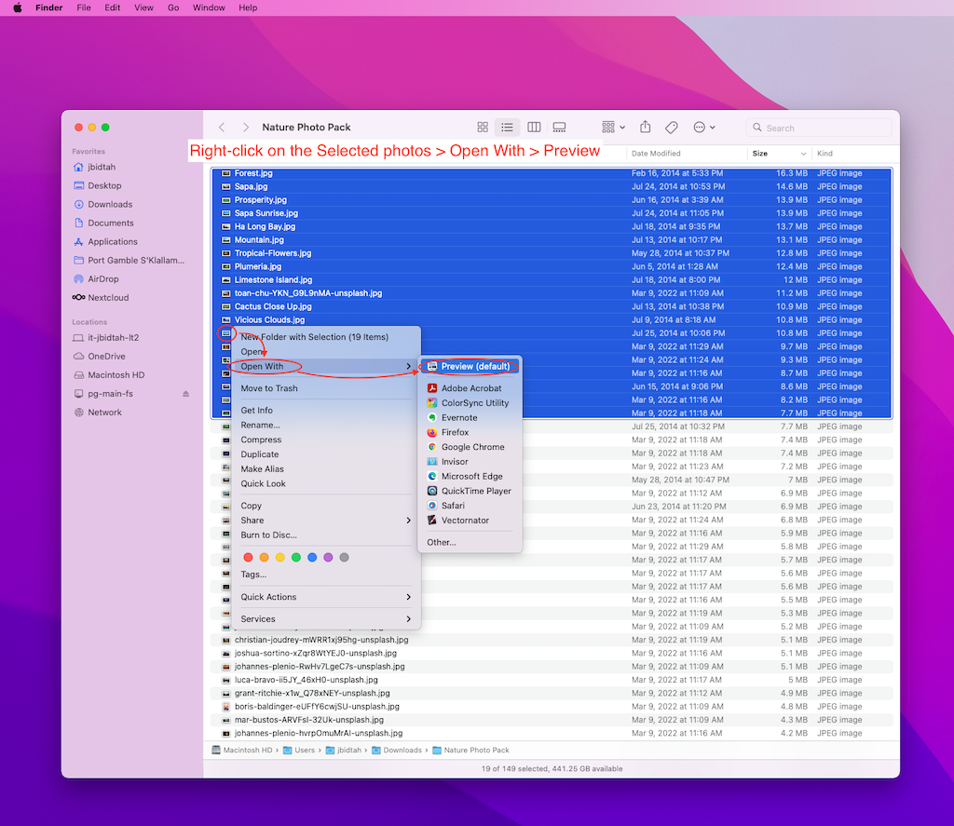
Task: Choose Preview (default) in submenu
Action: 470,366
